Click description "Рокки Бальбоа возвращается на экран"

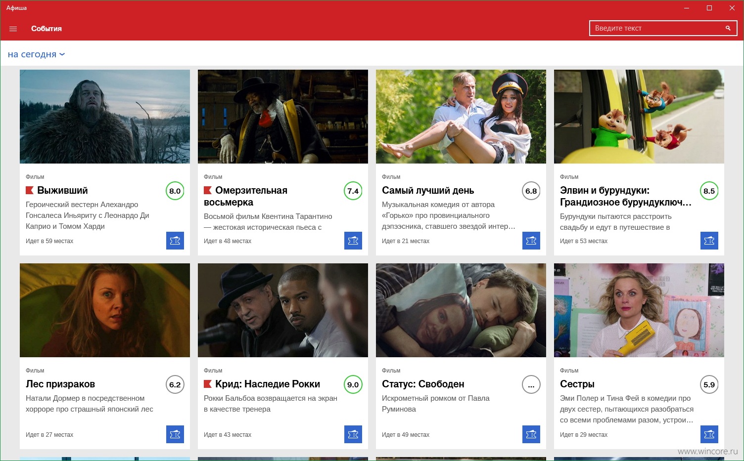(x=271, y=404)
